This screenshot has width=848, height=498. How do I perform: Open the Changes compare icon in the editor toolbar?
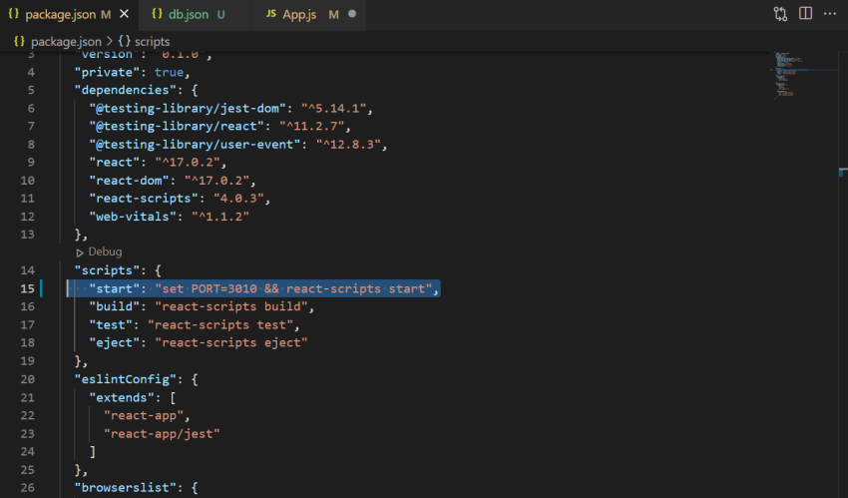[x=780, y=14]
